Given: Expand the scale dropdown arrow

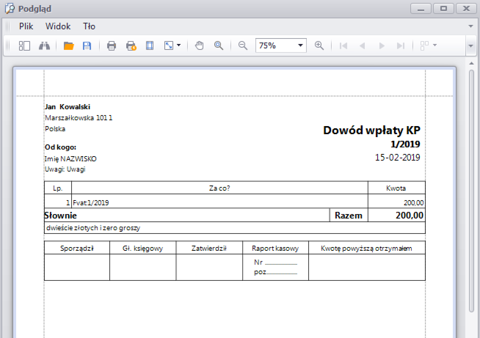Looking at the screenshot, I should (x=179, y=46).
